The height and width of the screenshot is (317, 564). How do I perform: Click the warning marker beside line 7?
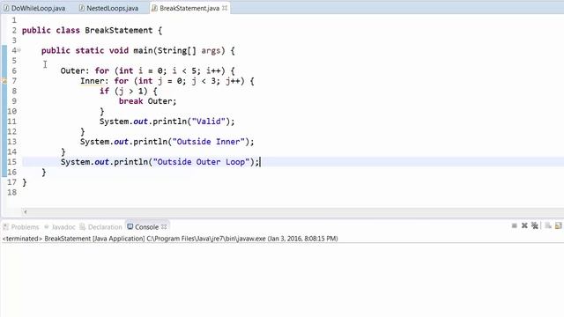point(4,81)
